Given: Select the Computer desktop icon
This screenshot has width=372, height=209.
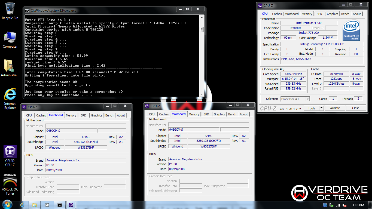Looking at the screenshot, I should click(x=10, y=40).
